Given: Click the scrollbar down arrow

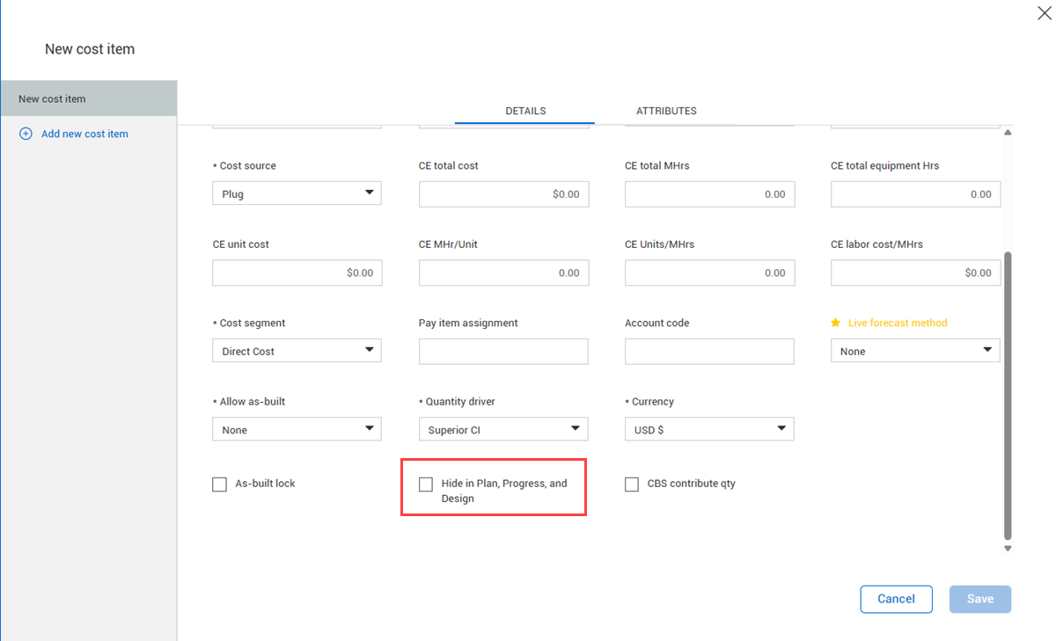Looking at the screenshot, I should (x=1008, y=549).
